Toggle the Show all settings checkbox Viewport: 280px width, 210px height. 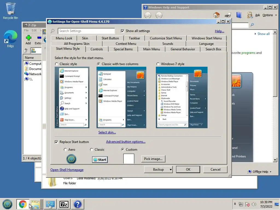point(122,31)
